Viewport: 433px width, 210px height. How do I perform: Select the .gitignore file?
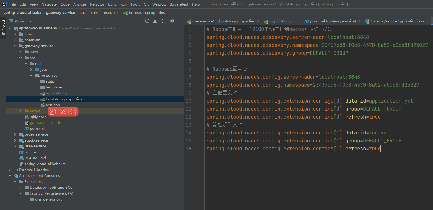point(35,117)
